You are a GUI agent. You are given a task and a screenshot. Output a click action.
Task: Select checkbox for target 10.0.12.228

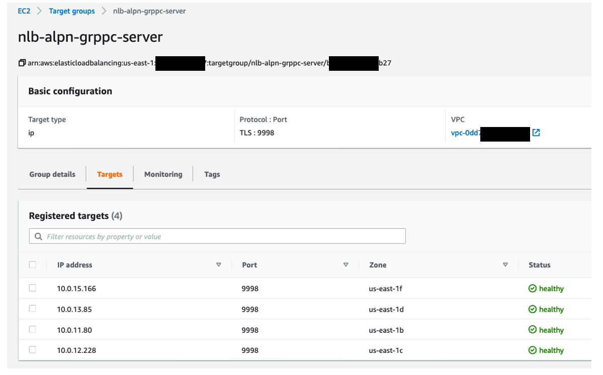tap(33, 350)
